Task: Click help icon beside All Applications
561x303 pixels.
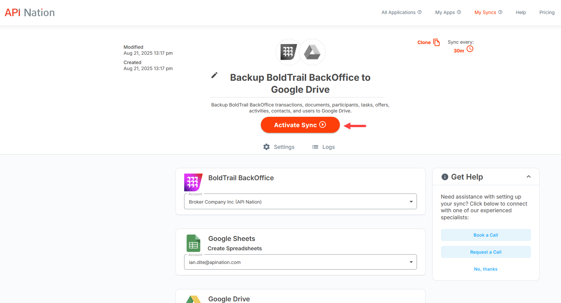Action: tap(420, 12)
